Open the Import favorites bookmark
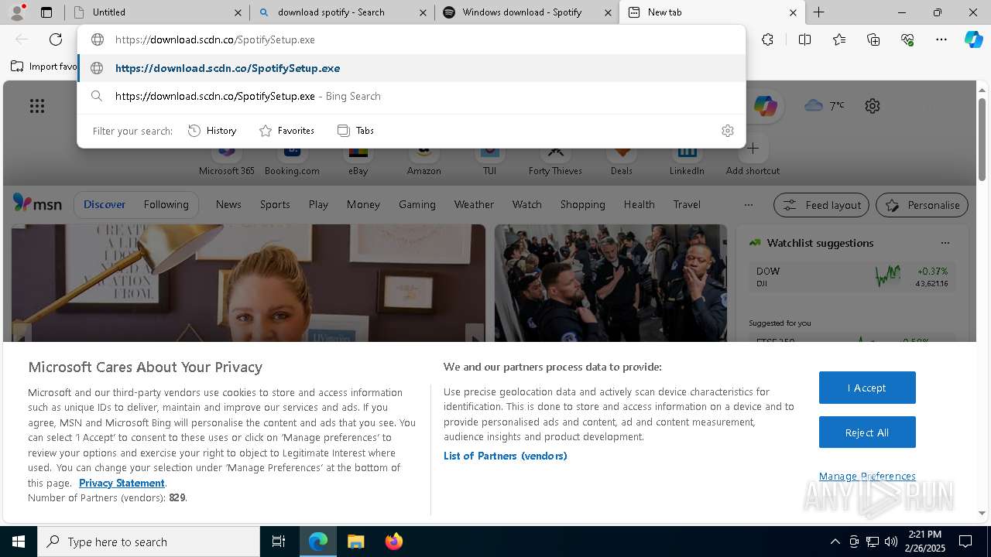The width and height of the screenshot is (991, 557). pos(45,67)
